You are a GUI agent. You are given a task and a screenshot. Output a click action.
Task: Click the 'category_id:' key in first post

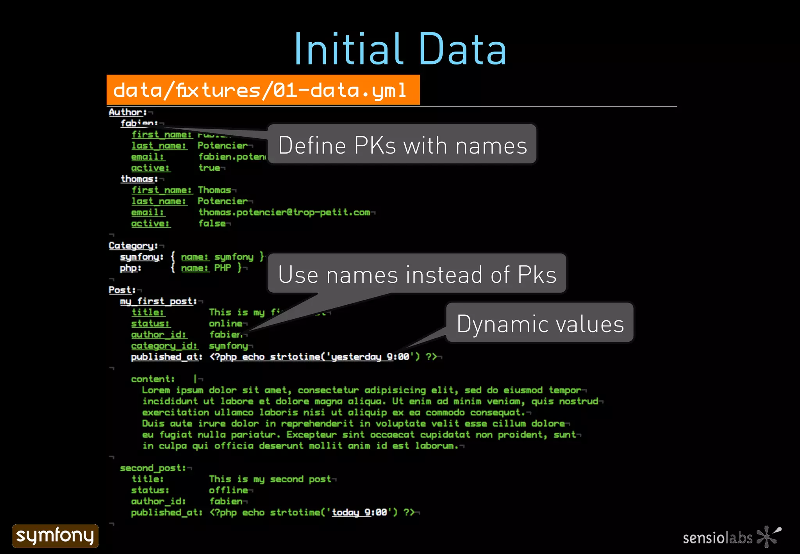coord(164,346)
